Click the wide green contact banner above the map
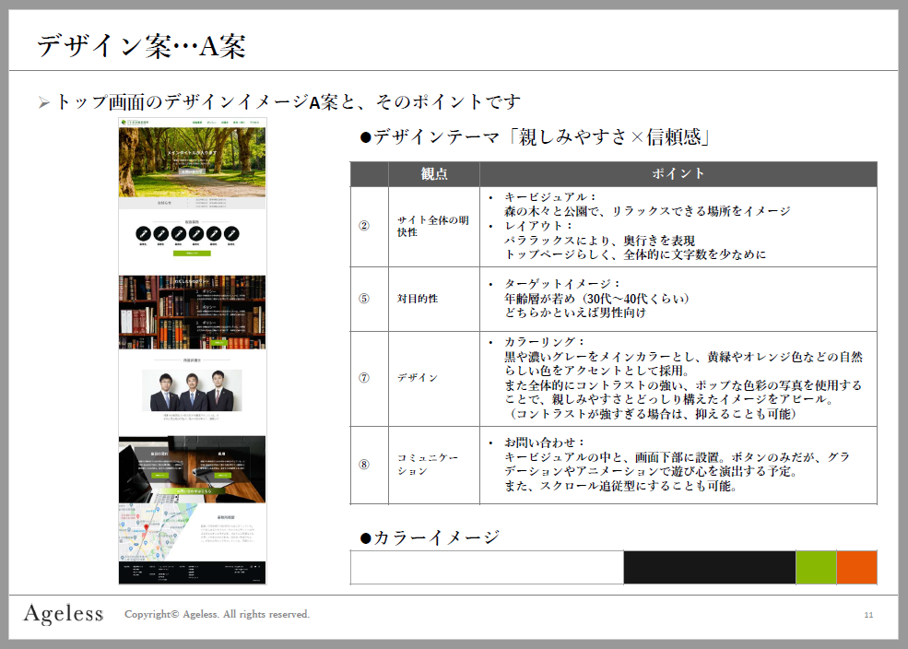This screenshot has height=649, width=908. (x=192, y=491)
